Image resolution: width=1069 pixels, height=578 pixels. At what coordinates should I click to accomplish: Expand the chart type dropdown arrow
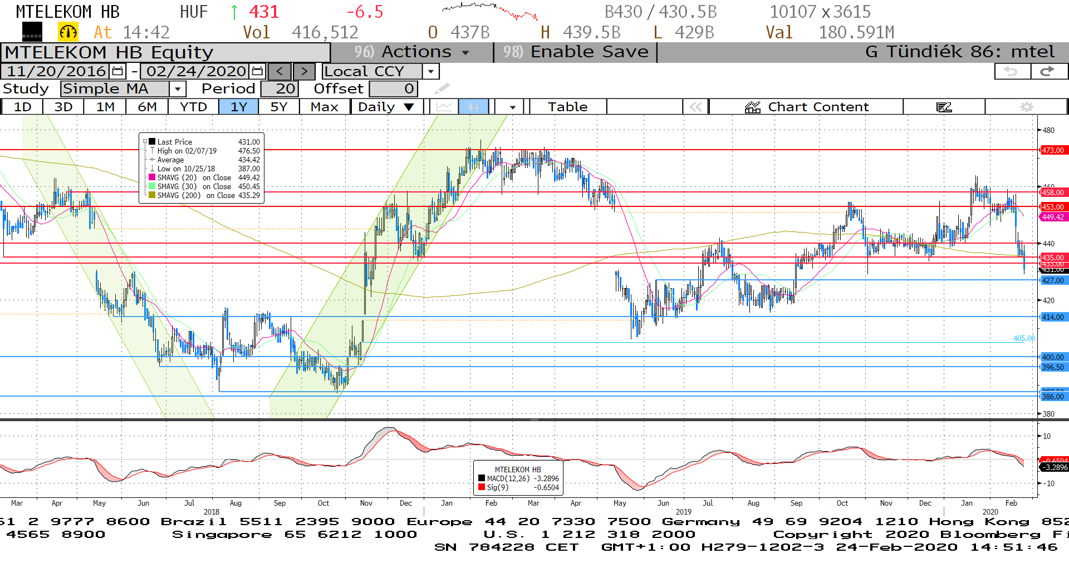512,107
